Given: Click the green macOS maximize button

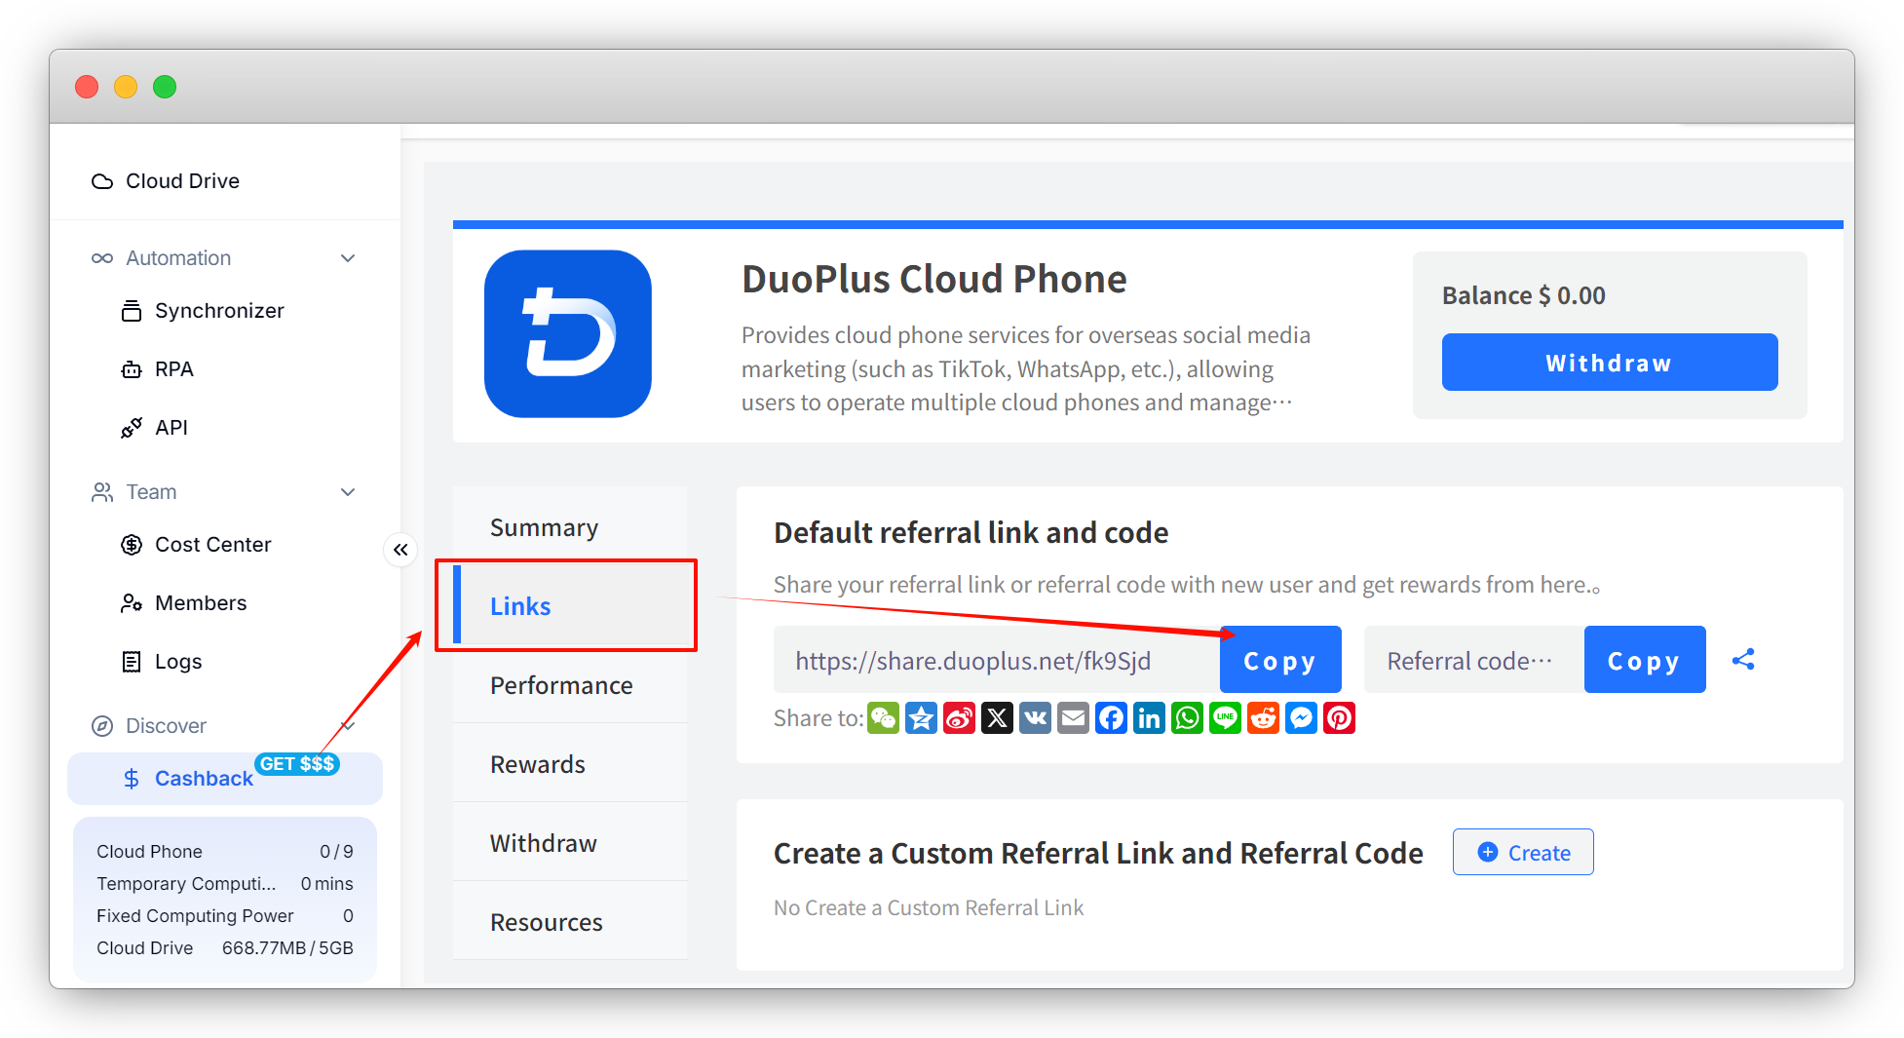Looking at the screenshot, I should [x=165, y=87].
